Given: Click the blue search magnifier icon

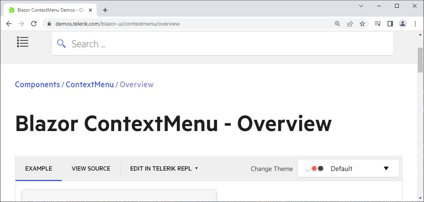Looking at the screenshot, I should pyautogui.click(x=61, y=43).
